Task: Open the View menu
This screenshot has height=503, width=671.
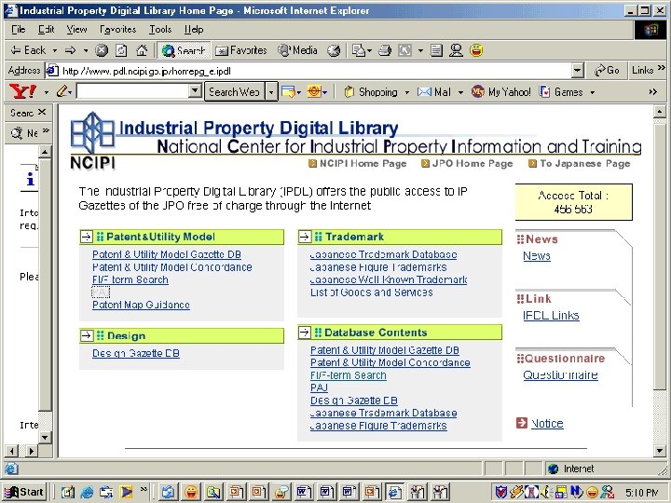Action: coord(76,29)
